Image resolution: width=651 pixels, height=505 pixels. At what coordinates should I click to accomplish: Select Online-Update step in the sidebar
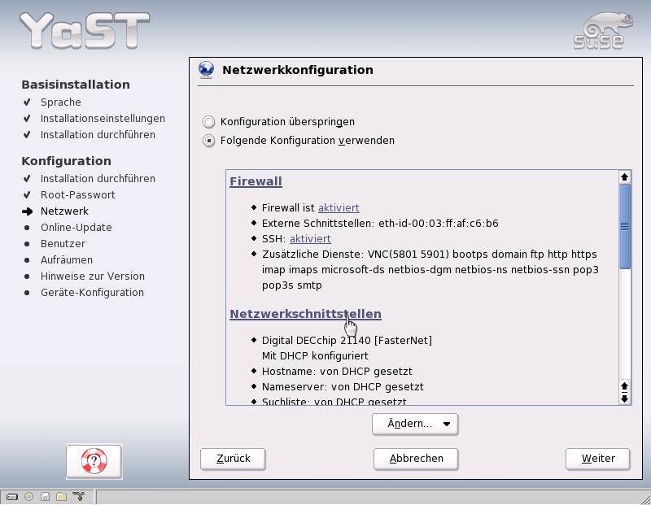[x=76, y=227]
